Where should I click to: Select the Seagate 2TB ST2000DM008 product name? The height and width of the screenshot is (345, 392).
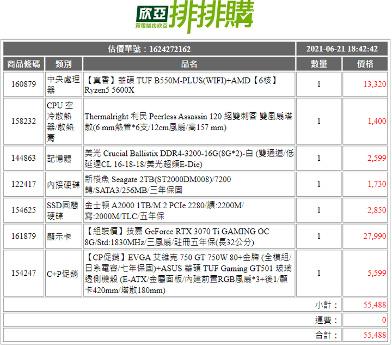(x=158, y=185)
